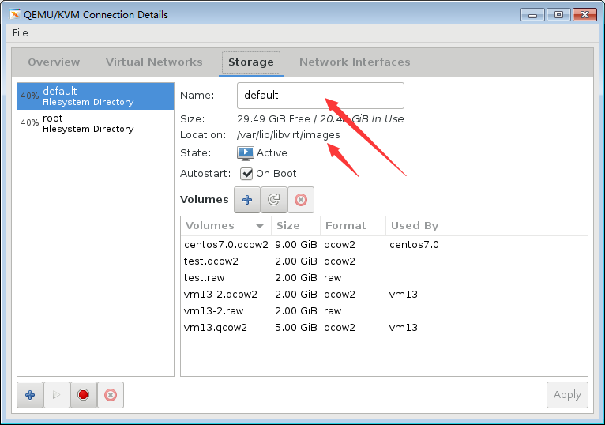Click the add new volume plus icon
605x425 pixels.
point(247,200)
